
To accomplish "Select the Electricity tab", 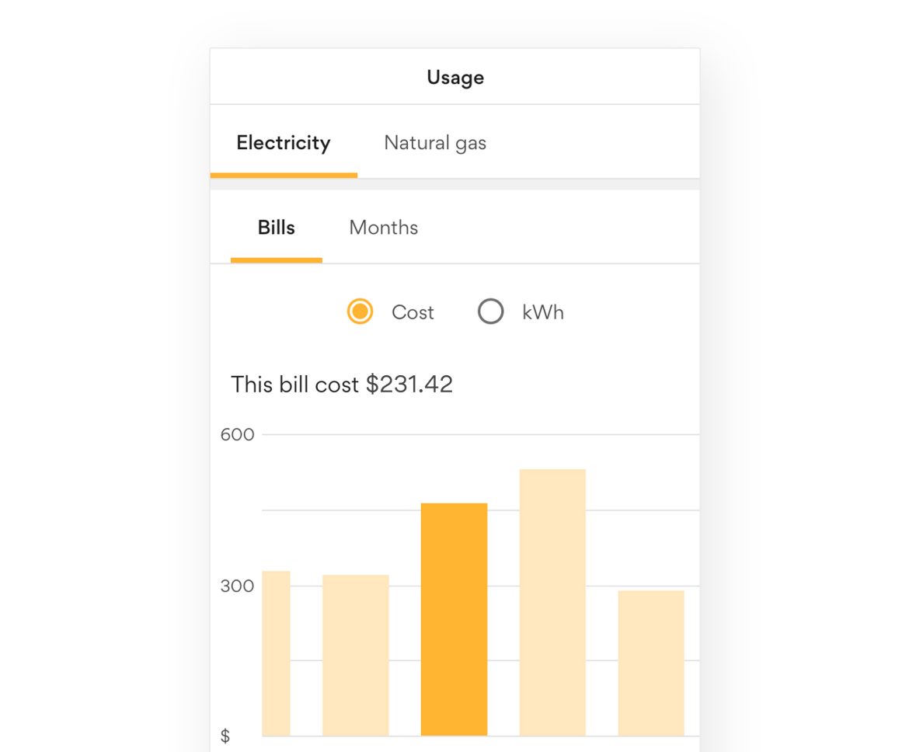I will 283,143.
